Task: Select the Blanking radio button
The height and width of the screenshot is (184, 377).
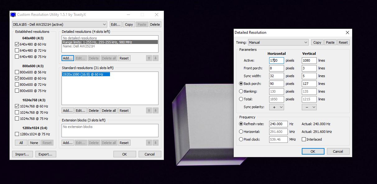Action: tap(241, 91)
